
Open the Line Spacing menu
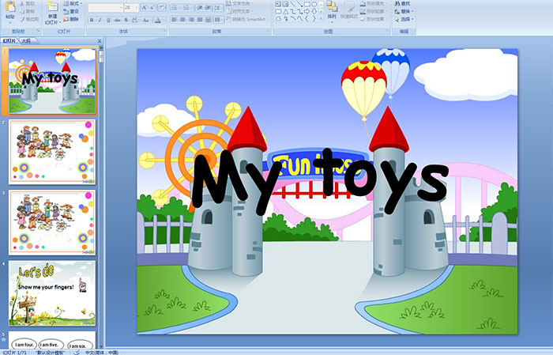pyautogui.click(x=218, y=8)
